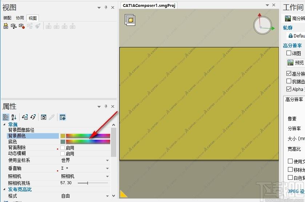The image size is (305, 202).
Task: Sort properties alphabetically A-Z
Action: [14, 117]
